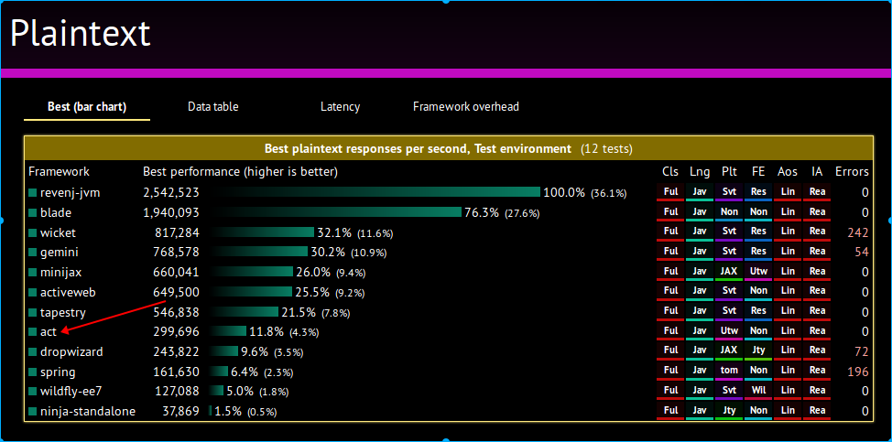Click the Cls column header
The image size is (892, 442).
coord(670,171)
